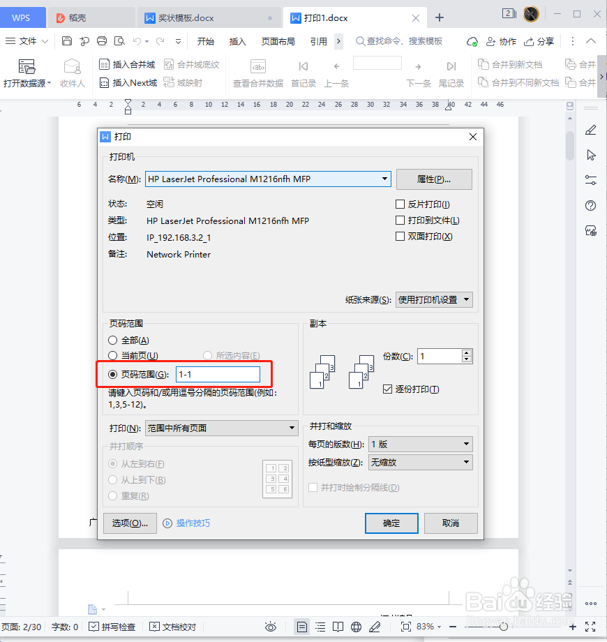The height and width of the screenshot is (642, 607).
Task: Expand the 文件 menu dropdown arrow
Action: pyautogui.click(x=45, y=41)
